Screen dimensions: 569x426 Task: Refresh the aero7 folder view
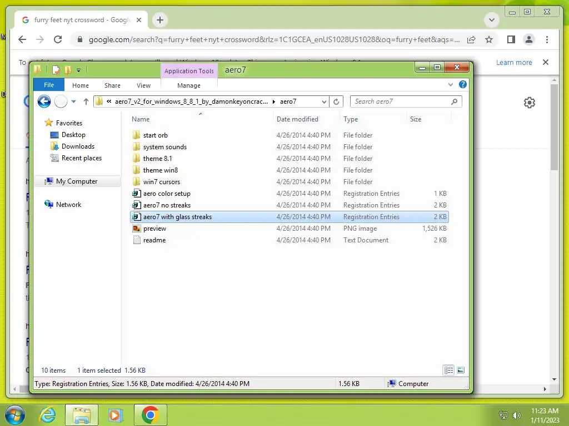pyautogui.click(x=336, y=102)
